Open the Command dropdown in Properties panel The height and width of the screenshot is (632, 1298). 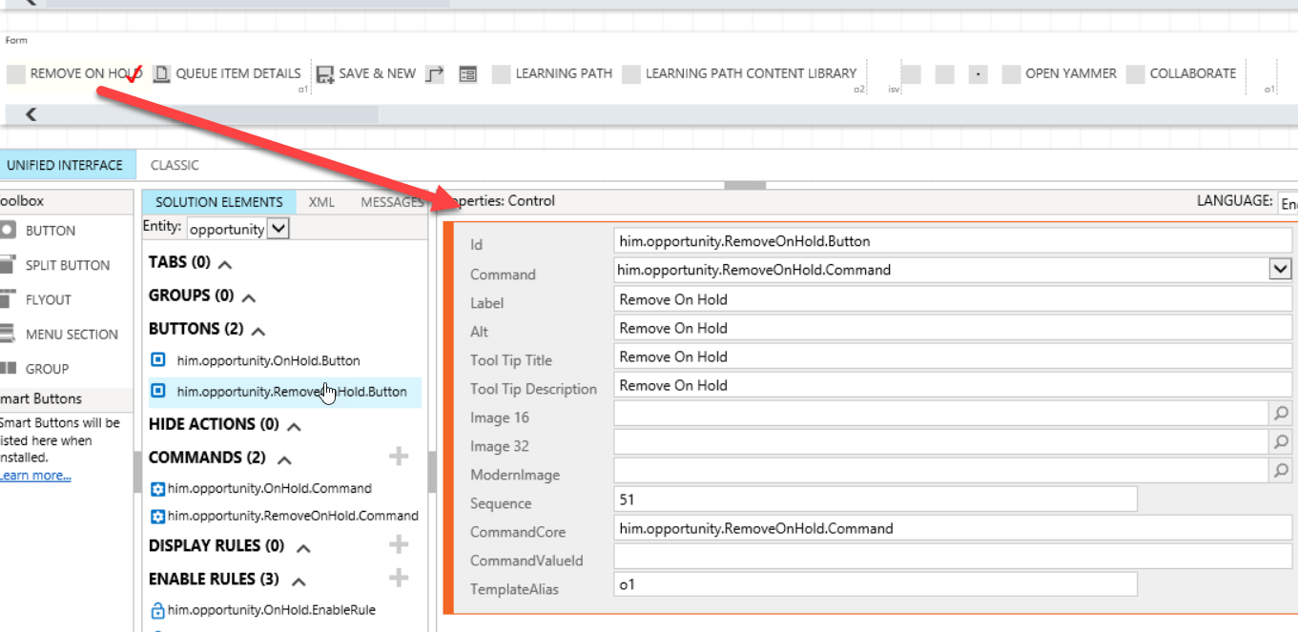click(x=1282, y=269)
